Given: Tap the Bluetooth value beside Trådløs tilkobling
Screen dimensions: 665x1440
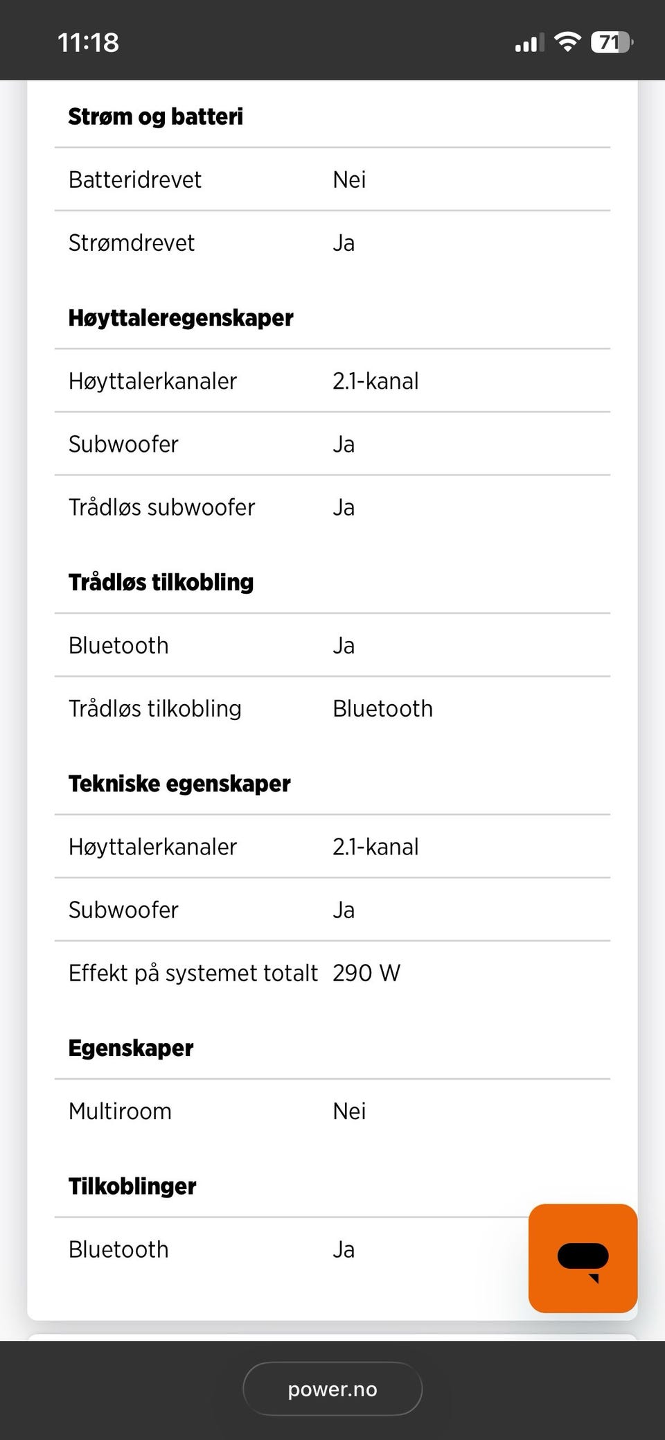Looking at the screenshot, I should (382, 708).
